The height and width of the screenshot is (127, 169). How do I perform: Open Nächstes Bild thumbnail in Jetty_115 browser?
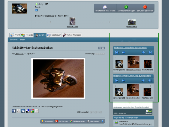[x=147, y=92]
